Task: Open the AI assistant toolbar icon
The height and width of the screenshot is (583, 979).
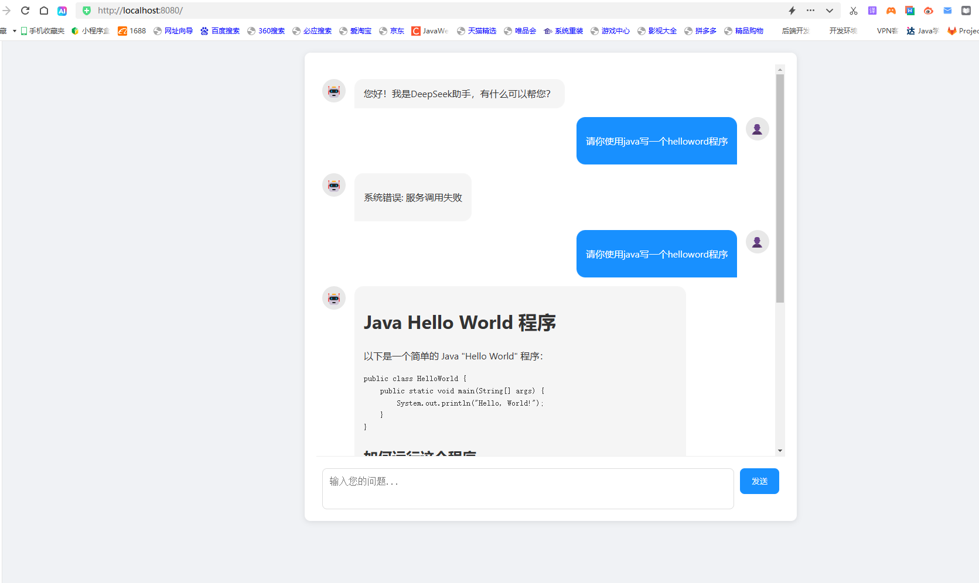Action: pos(62,11)
